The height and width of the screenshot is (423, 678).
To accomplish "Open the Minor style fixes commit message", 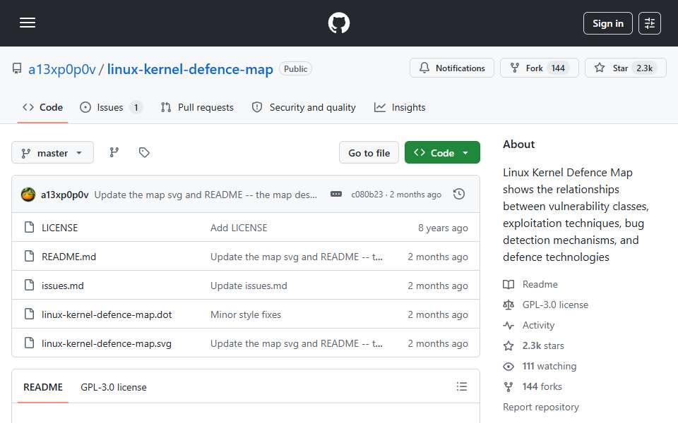I will pyautogui.click(x=246, y=314).
